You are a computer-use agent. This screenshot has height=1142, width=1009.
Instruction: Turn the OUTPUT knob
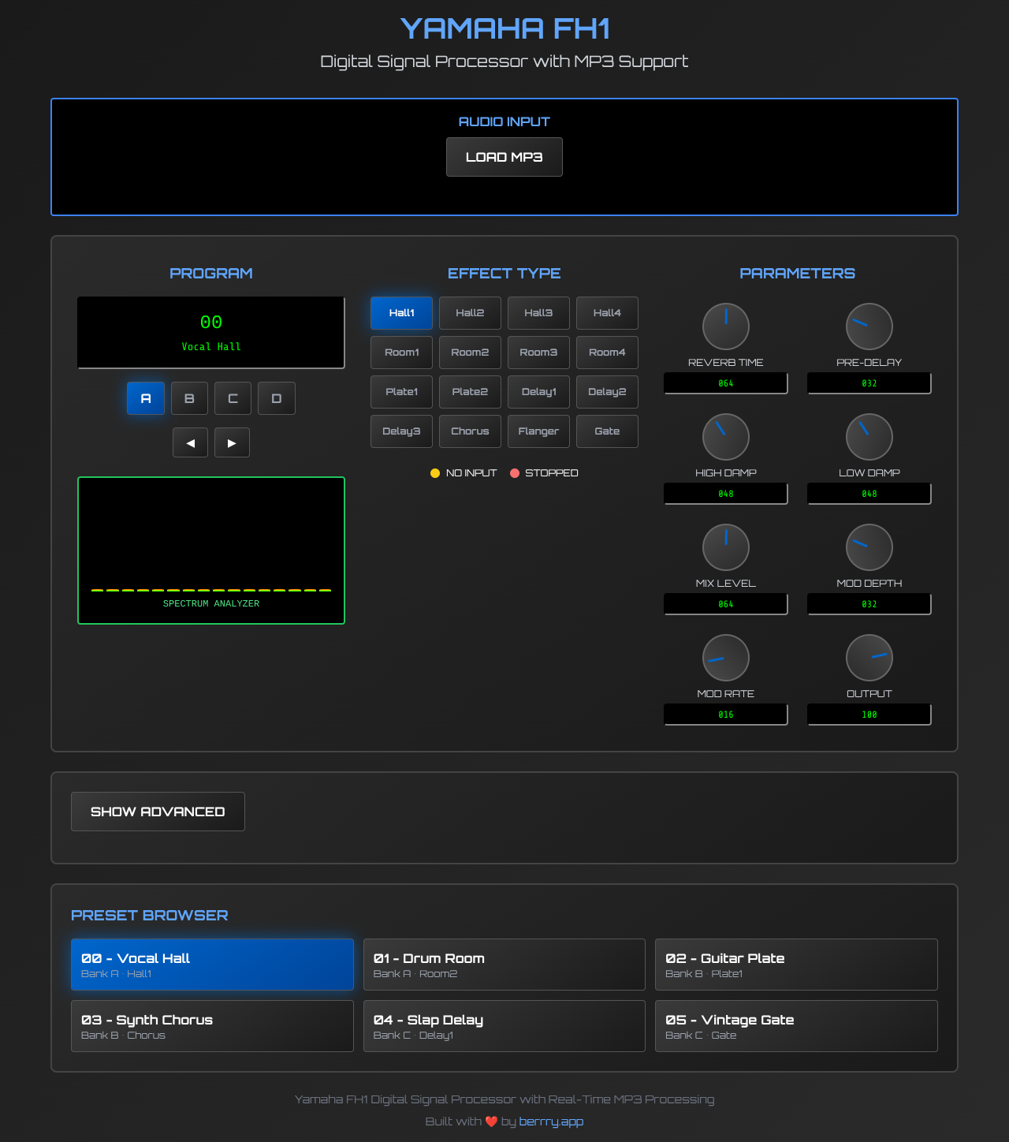[x=869, y=657]
